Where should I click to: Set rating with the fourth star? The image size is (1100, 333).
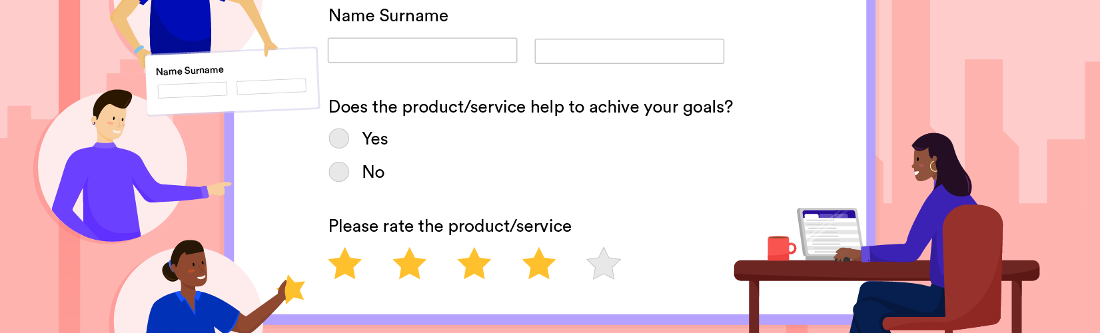[x=539, y=264]
